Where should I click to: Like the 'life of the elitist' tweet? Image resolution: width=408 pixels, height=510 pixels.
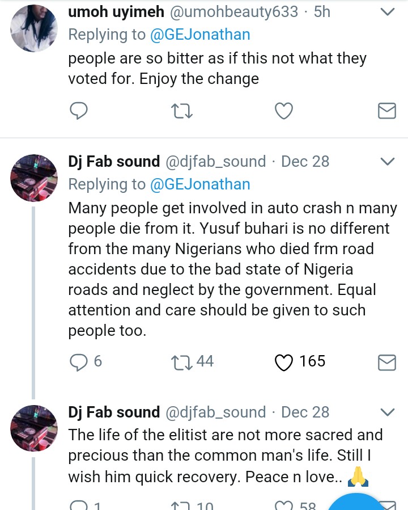click(x=283, y=505)
